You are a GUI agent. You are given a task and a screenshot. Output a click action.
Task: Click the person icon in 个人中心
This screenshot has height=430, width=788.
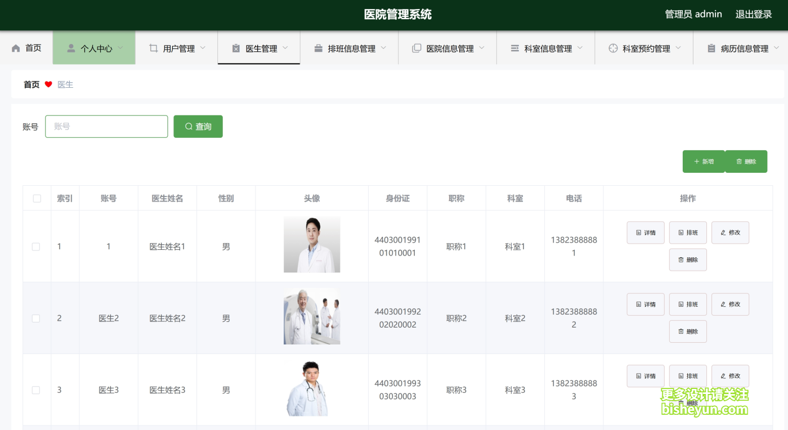(71, 48)
